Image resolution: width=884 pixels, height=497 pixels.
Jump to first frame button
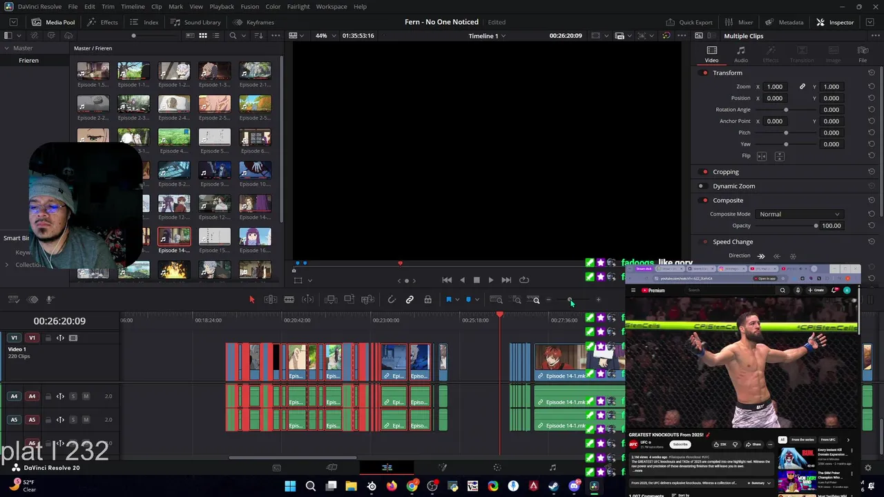coord(447,280)
